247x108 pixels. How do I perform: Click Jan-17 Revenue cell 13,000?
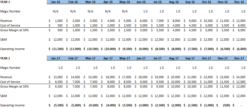(x=58, y=77)
